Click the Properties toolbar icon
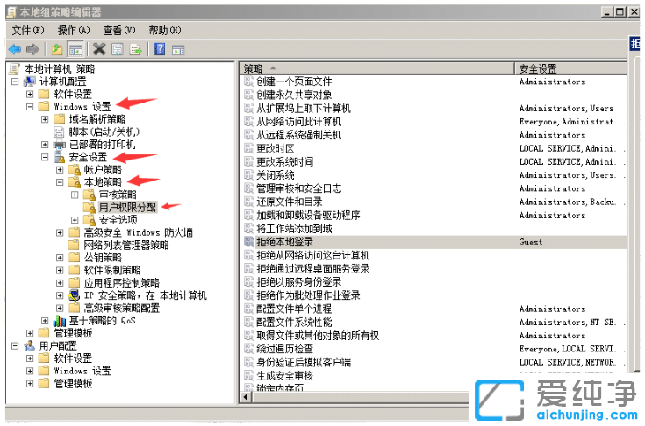Image resolution: width=645 pixels, height=426 pixels. pyautogui.click(x=118, y=49)
